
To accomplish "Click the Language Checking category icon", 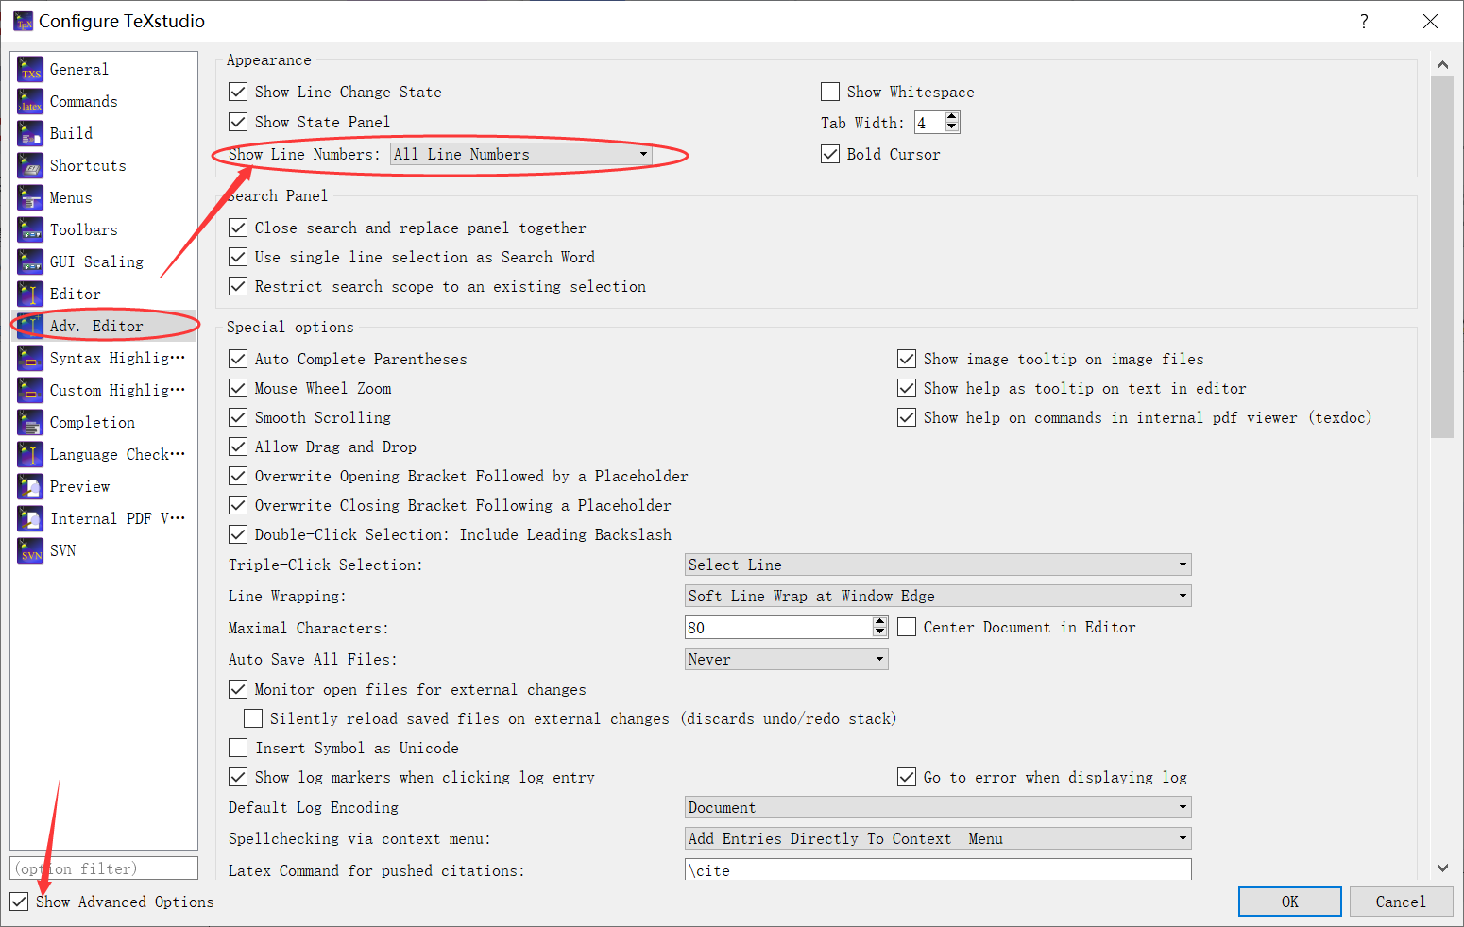I will [x=30, y=454].
